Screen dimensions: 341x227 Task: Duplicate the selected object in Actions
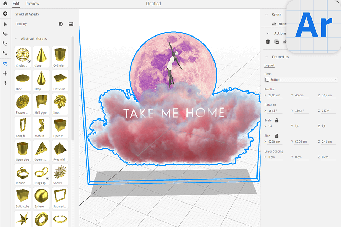click(x=276, y=42)
